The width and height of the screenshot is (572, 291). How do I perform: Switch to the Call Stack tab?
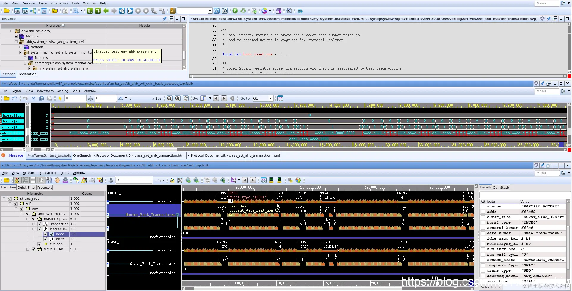pyautogui.click(x=501, y=188)
